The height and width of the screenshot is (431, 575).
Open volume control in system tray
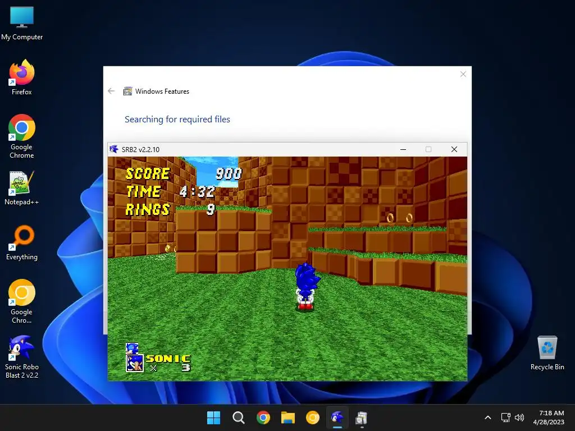click(519, 418)
